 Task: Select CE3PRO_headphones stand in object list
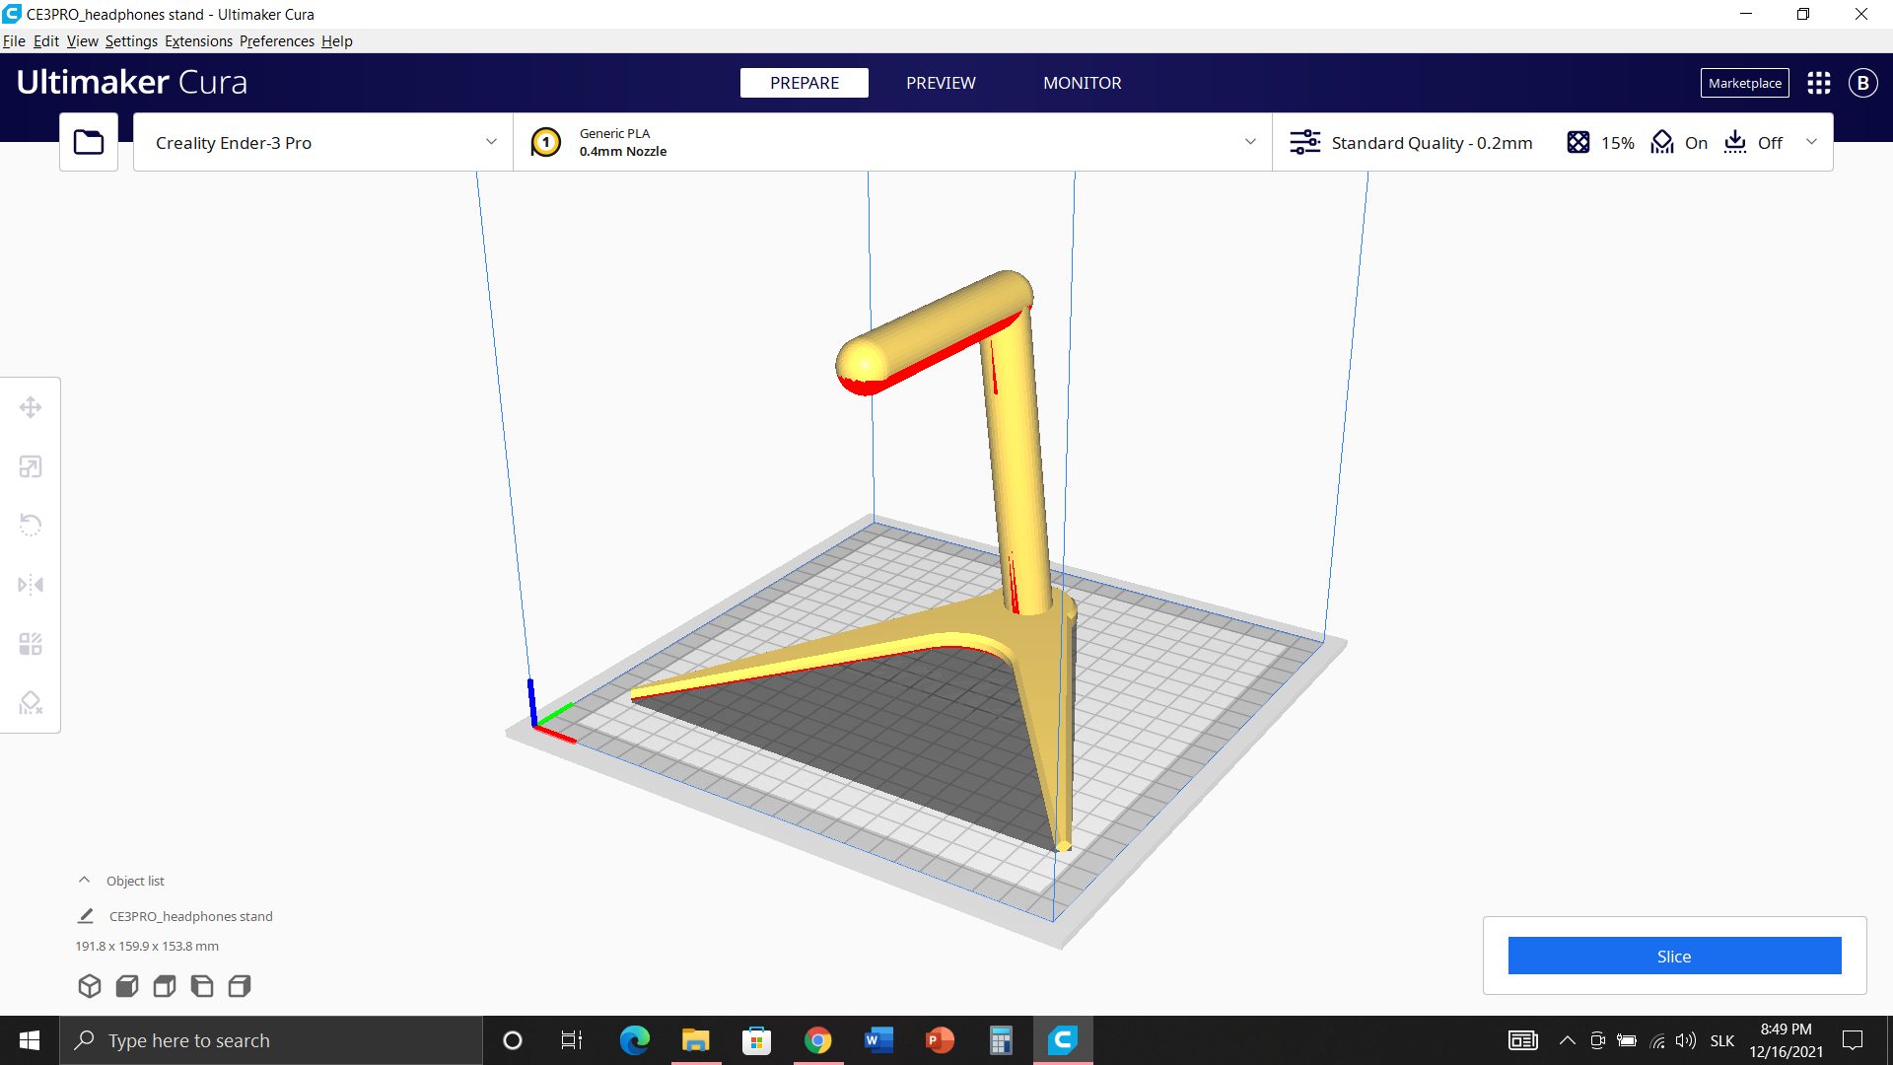(191, 916)
